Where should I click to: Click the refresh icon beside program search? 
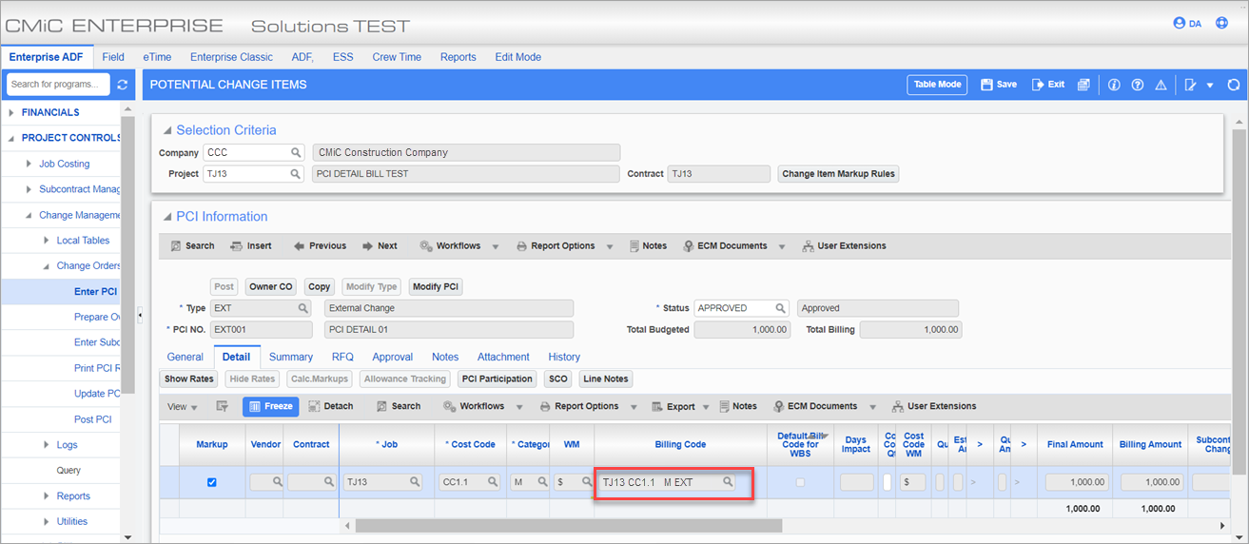[123, 85]
